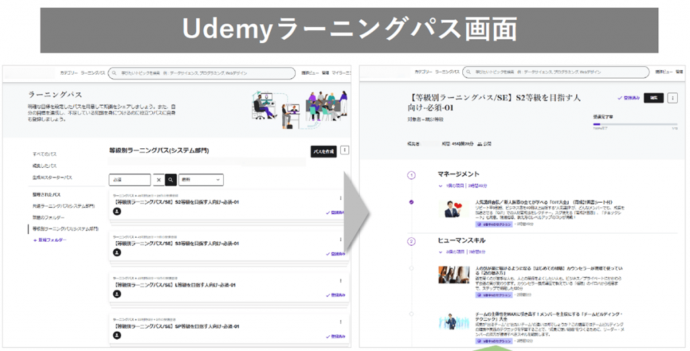Click the section 1 number circle by マネージメント
The width and height of the screenshot is (690, 351).
(x=412, y=175)
